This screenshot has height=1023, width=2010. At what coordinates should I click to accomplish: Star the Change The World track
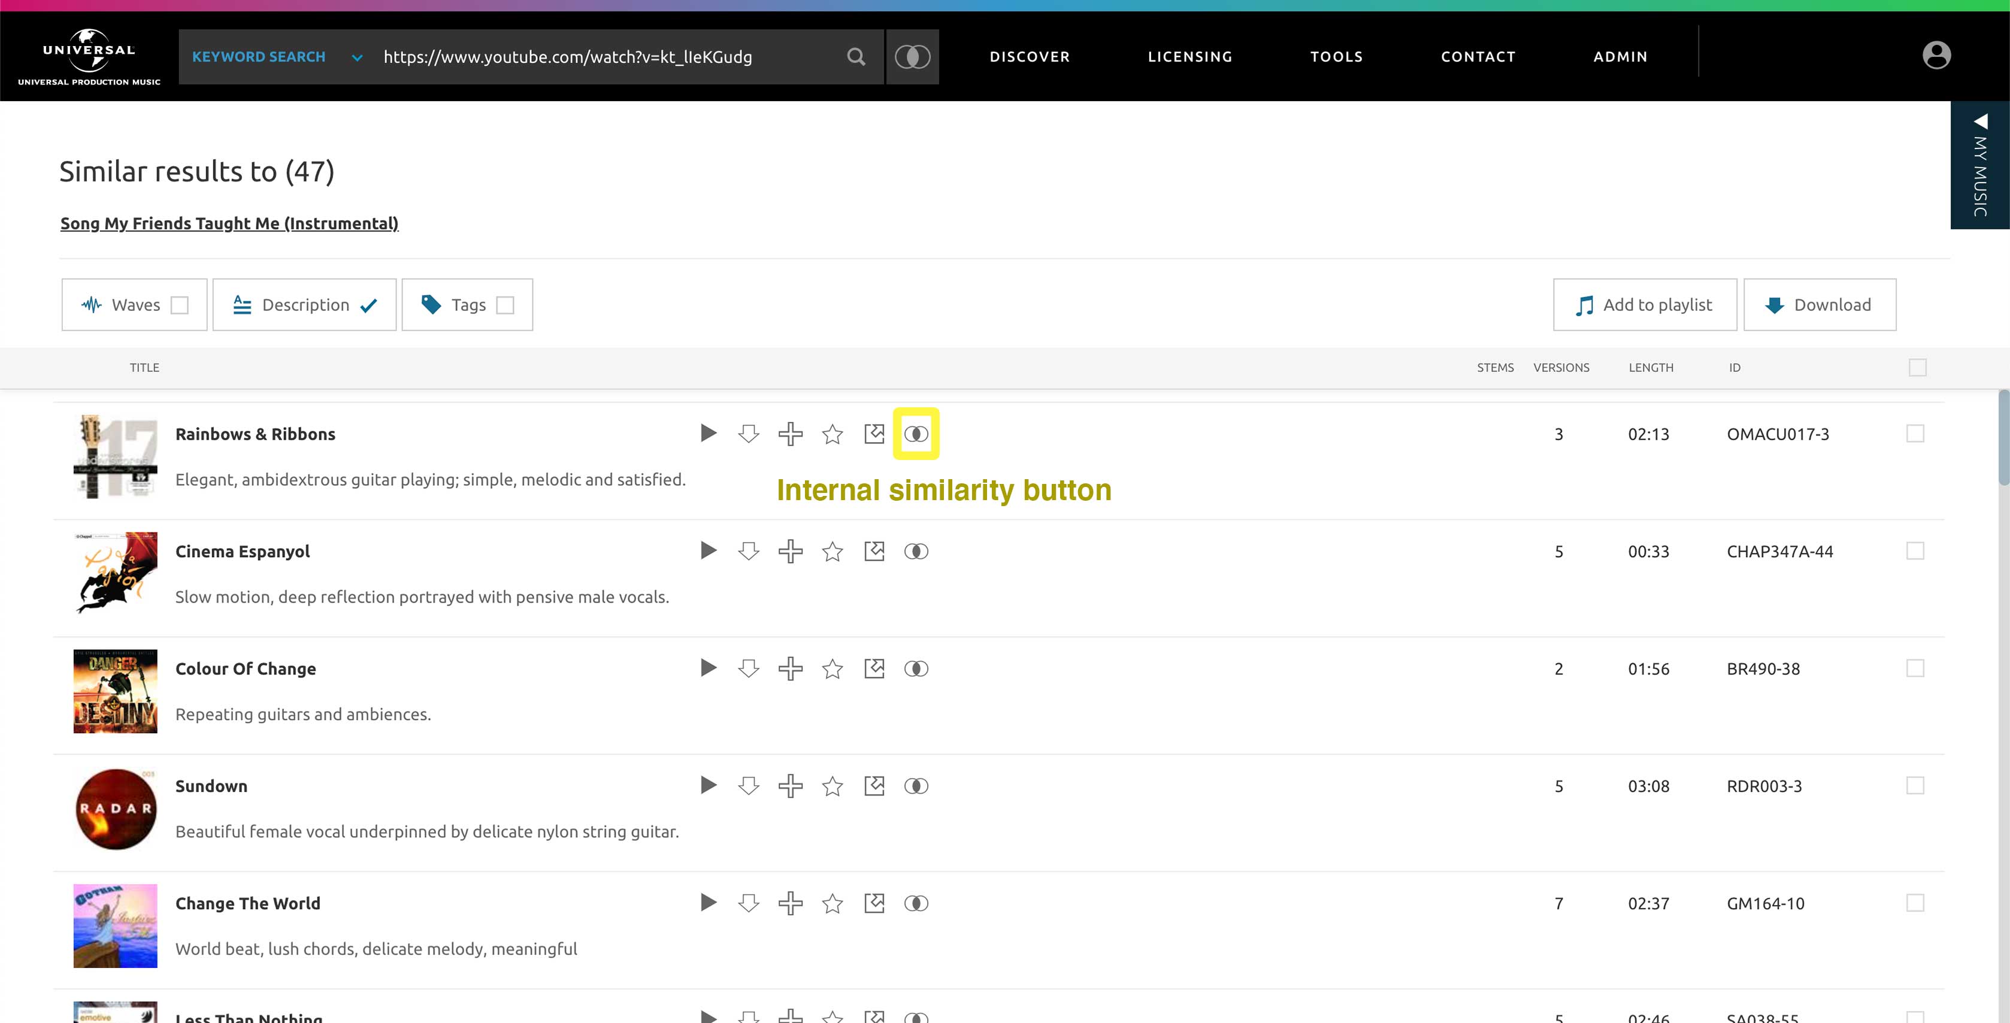click(833, 903)
